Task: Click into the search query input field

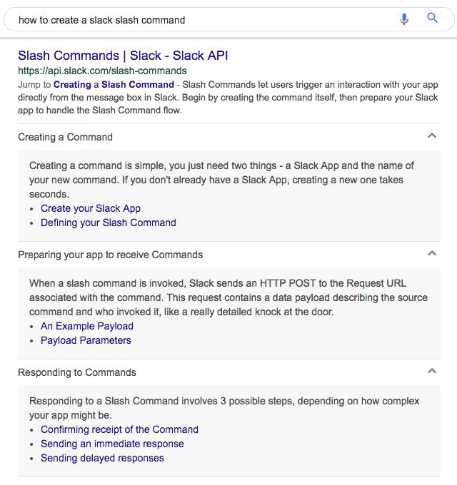Action: (x=200, y=20)
